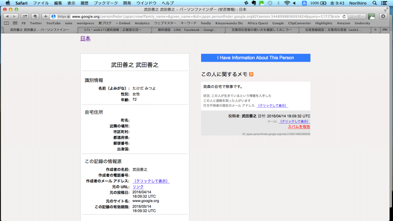Click the リーダー reader button

357,16
